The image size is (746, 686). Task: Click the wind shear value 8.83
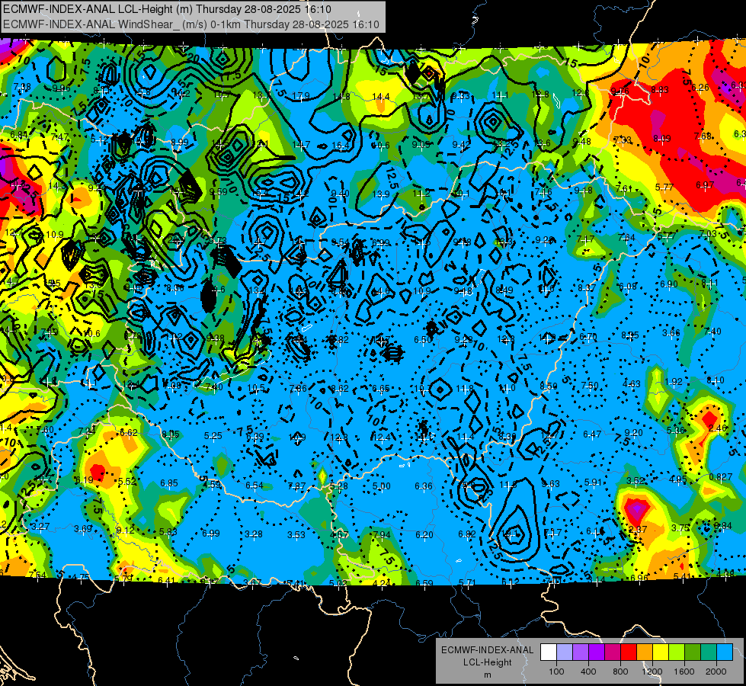661,89
